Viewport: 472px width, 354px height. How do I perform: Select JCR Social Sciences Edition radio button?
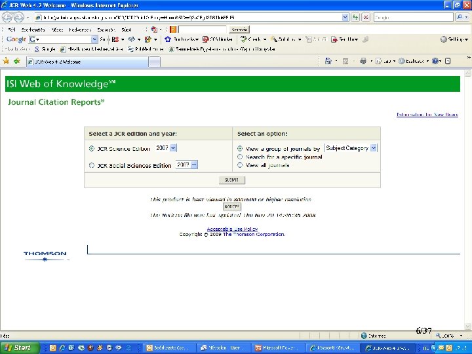[x=92, y=165]
